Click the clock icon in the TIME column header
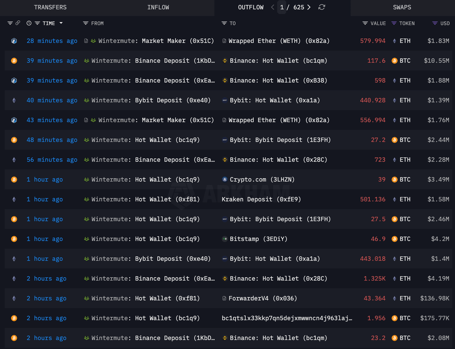 pyautogui.click(x=29, y=23)
